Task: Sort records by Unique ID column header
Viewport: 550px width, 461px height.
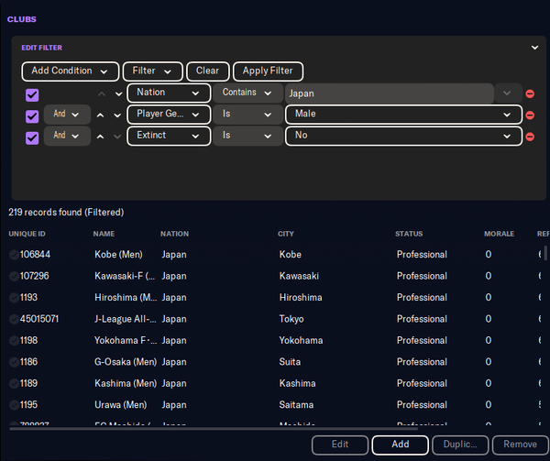Action: tap(27, 234)
